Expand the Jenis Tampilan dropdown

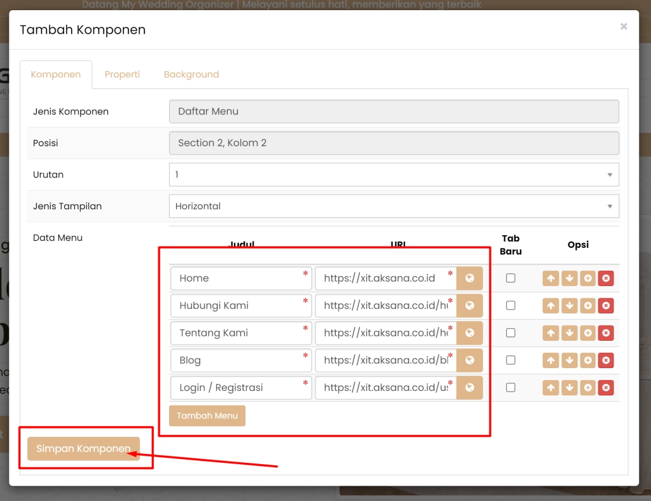[x=394, y=207]
